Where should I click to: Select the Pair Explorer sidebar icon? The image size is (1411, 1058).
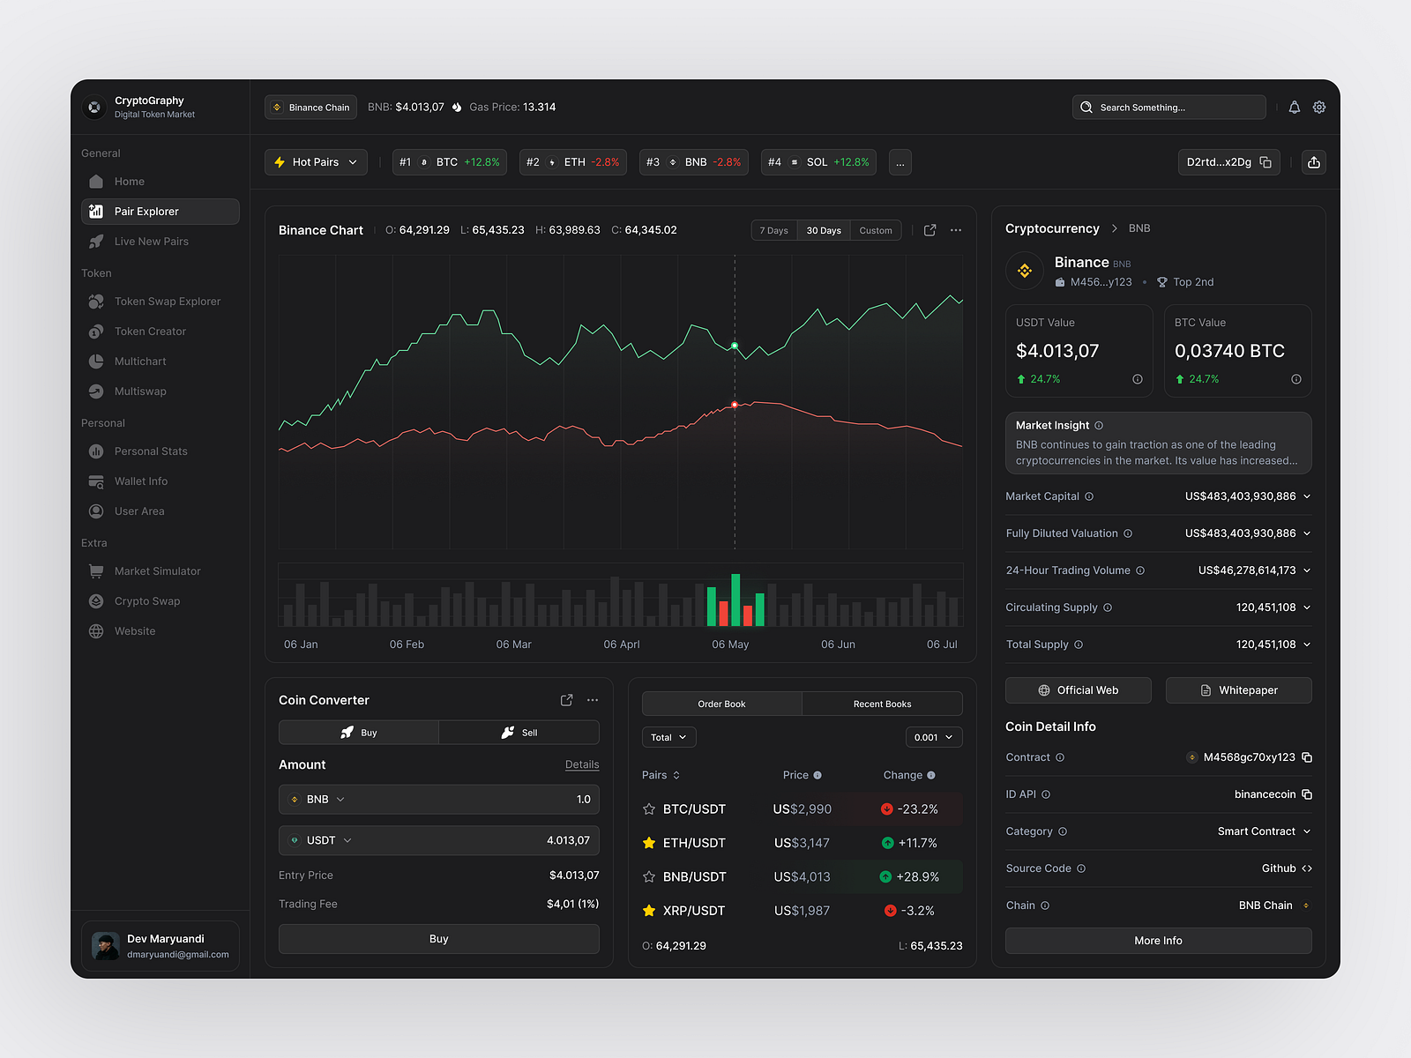coord(98,211)
